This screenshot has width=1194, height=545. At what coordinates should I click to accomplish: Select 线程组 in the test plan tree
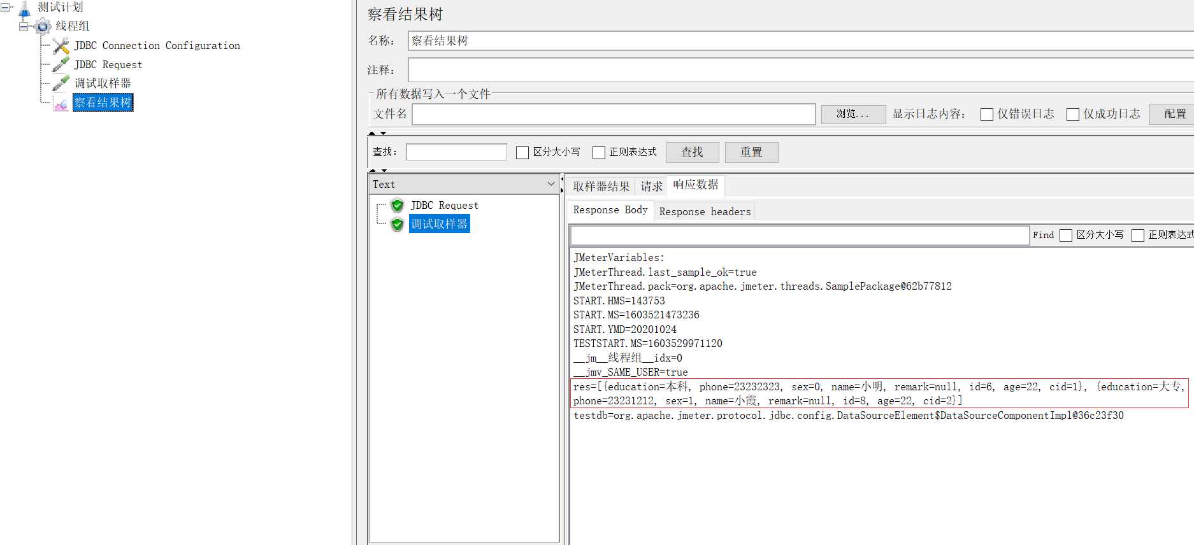pyautogui.click(x=73, y=26)
